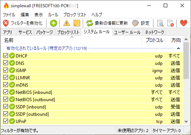Open the log viewer magnifier icon
The height and width of the screenshot is (135, 191).
(x=160, y=23)
